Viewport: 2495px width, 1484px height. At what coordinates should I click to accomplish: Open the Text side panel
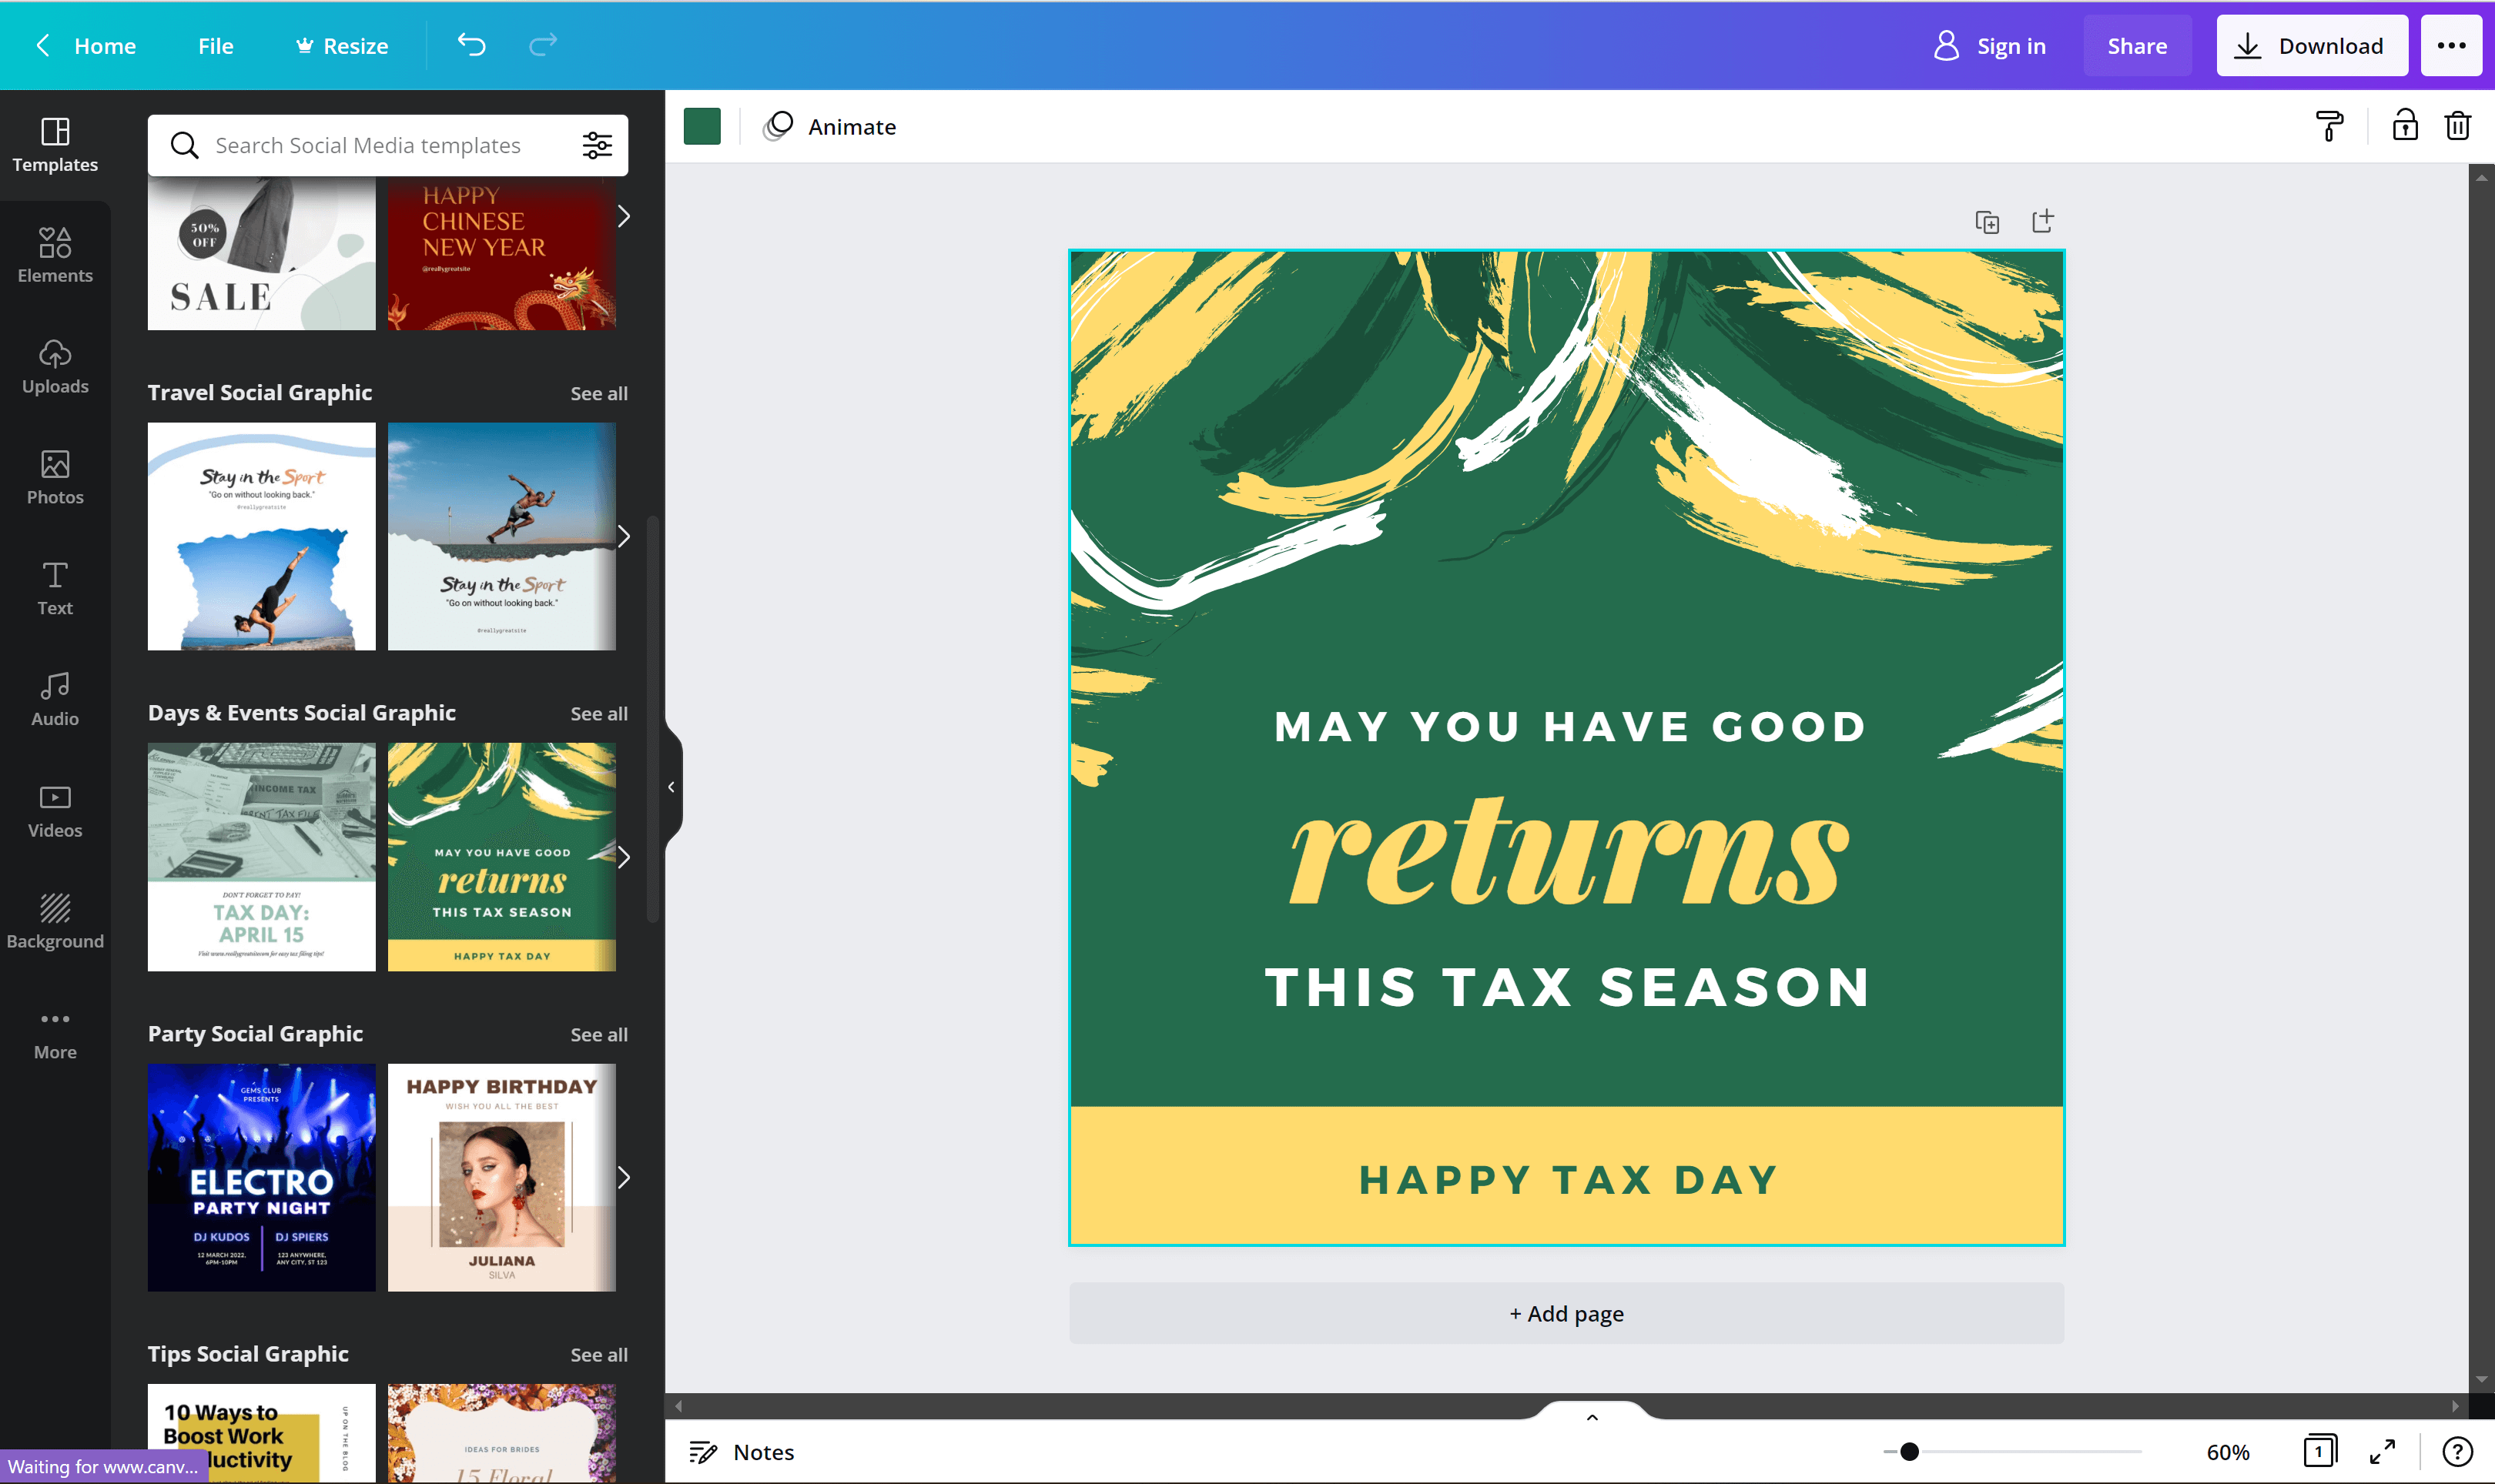click(x=55, y=589)
